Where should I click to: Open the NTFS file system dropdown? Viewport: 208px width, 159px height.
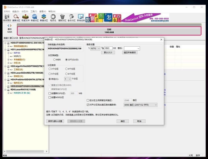tap(95, 48)
